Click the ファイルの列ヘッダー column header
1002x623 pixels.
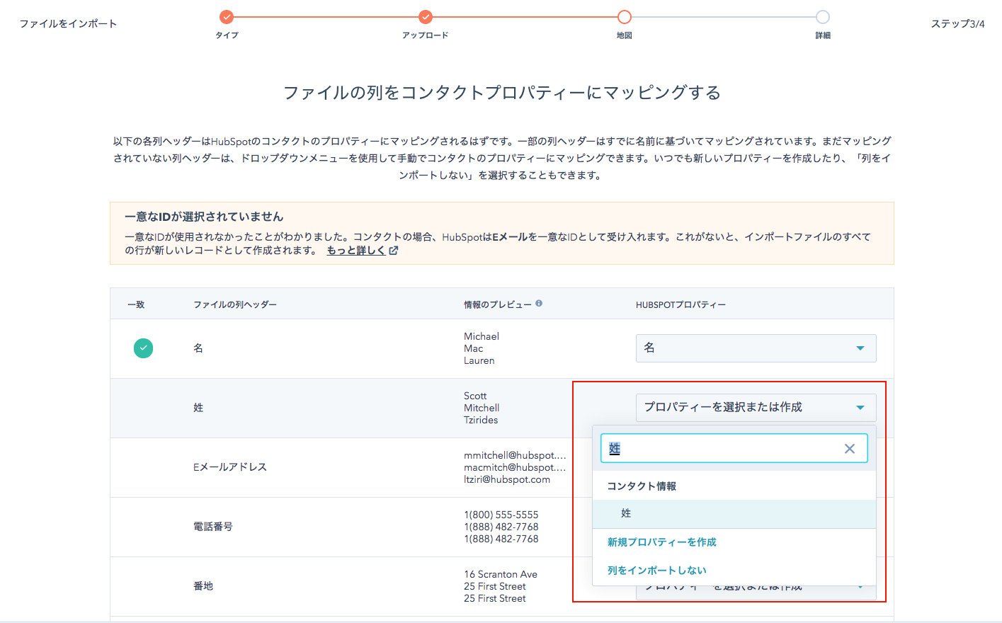(x=235, y=304)
